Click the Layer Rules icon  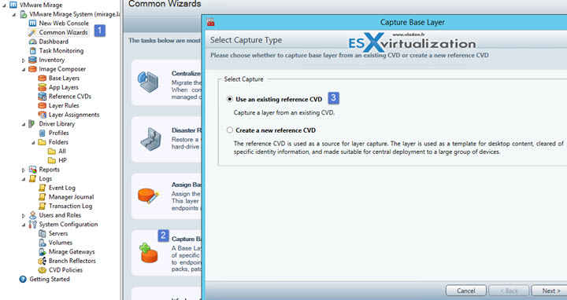[x=43, y=105]
